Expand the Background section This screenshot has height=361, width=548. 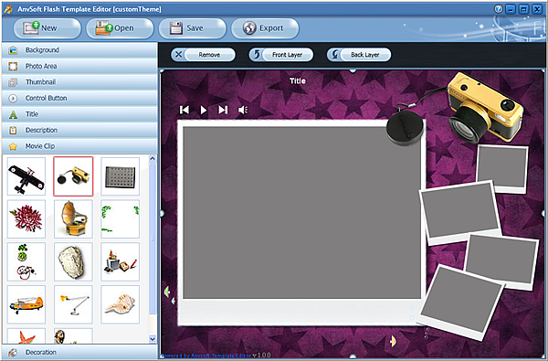(x=79, y=50)
